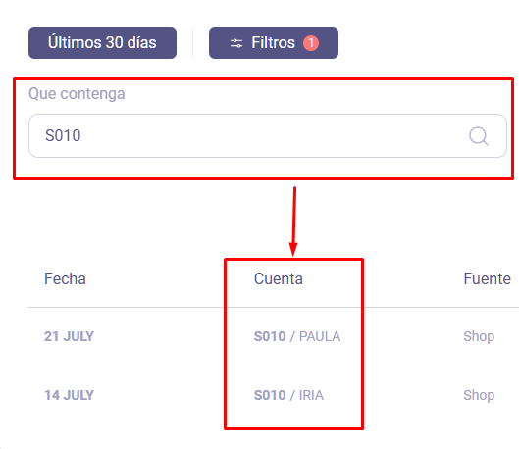Viewport: 519px width, 449px height.
Task: Click the bold S010 code beside IRIA
Action: tap(270, 395)
